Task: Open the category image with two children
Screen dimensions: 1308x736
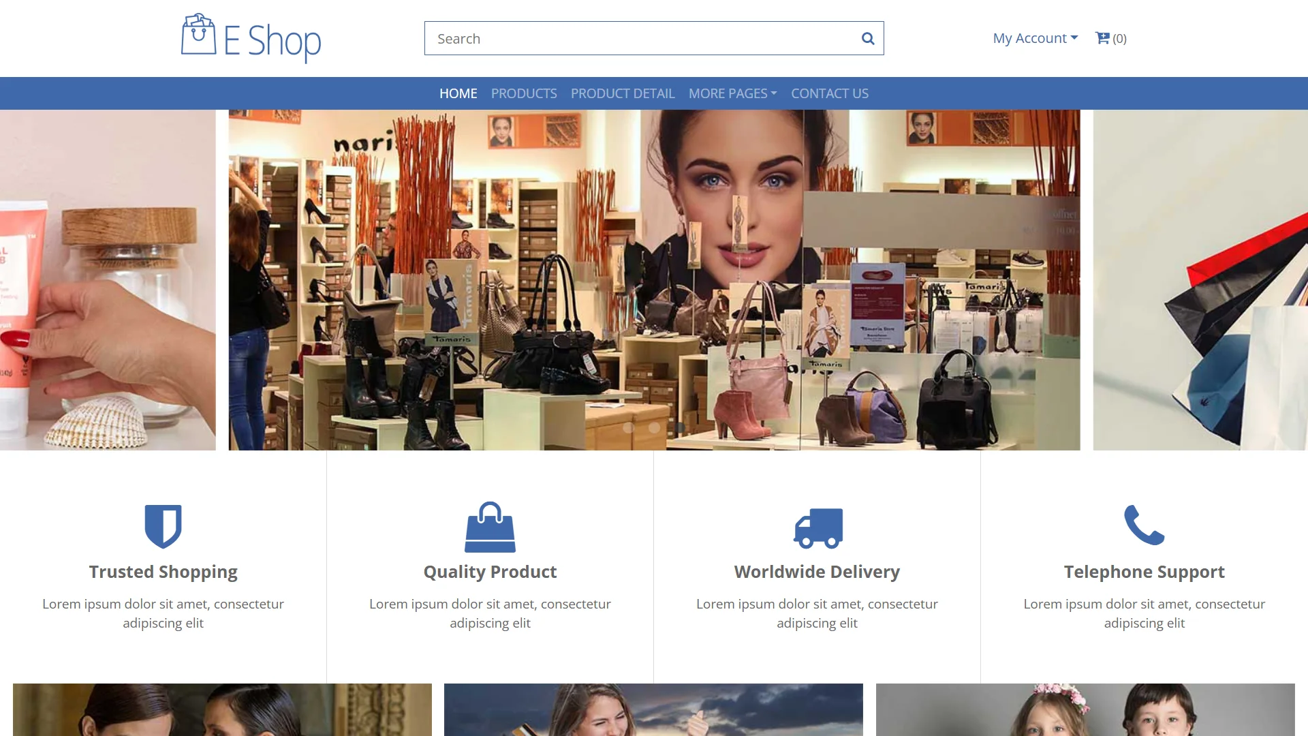Action: 1085,709
